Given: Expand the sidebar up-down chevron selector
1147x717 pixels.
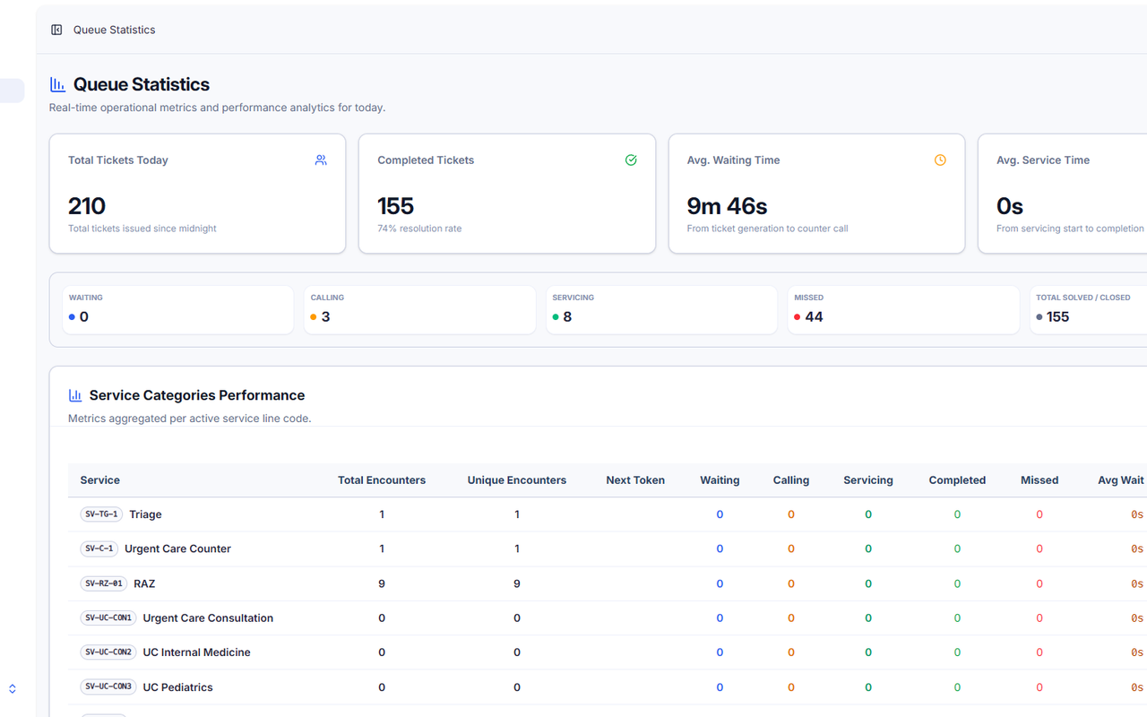Looking at the screenshot, I should (13, 689).
